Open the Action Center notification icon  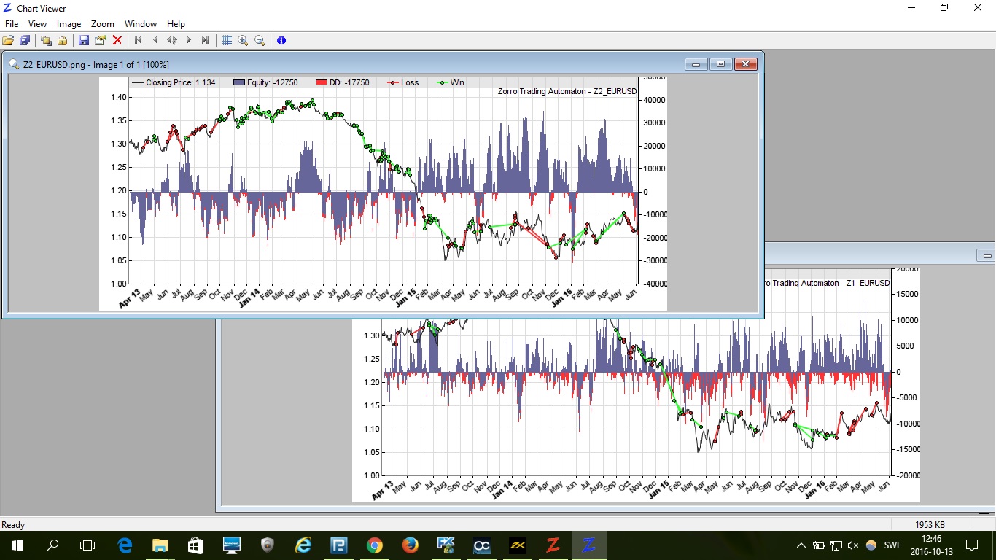click(972, 545)
